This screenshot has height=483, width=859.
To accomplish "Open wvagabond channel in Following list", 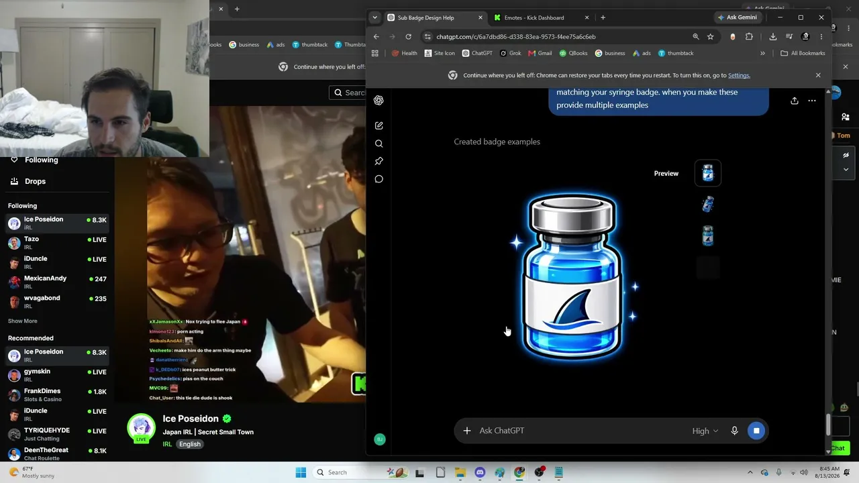I will 57,301.
